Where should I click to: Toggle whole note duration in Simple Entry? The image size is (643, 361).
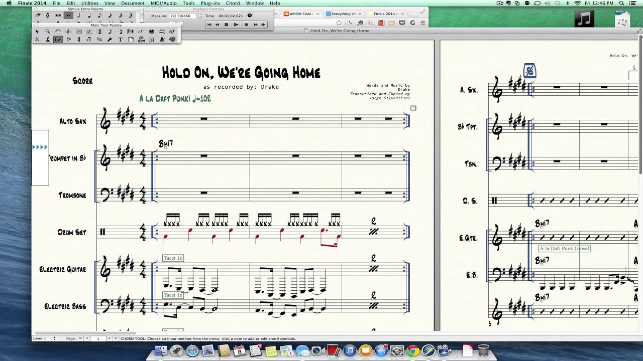(68, 16)
